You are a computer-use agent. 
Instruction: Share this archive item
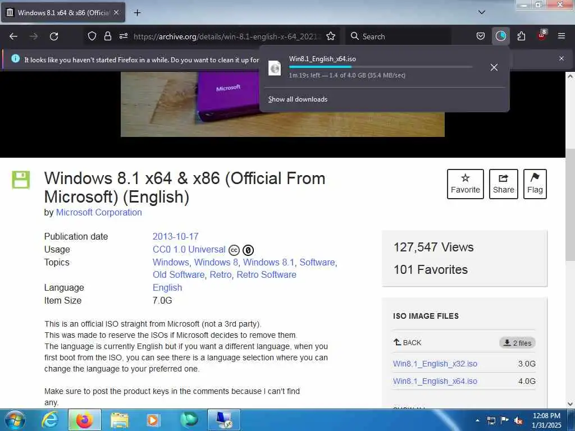click(x=504, y=184)
